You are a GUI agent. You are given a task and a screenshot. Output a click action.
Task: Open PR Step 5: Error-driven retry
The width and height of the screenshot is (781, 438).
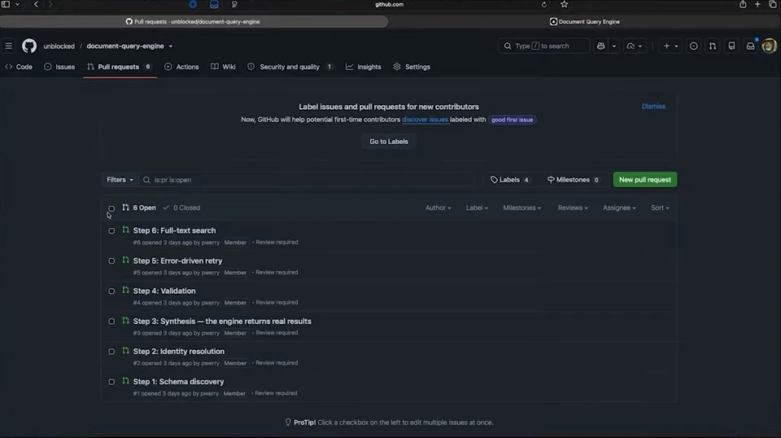[177, 261]
